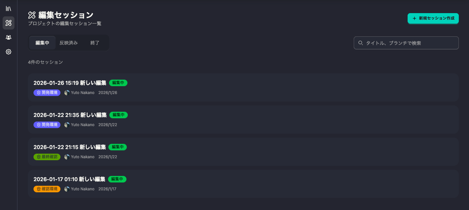The height and width of the screenshot is (210, 469).
Task: Switch to the 反映済み tab
Action: tap(69, 43)
